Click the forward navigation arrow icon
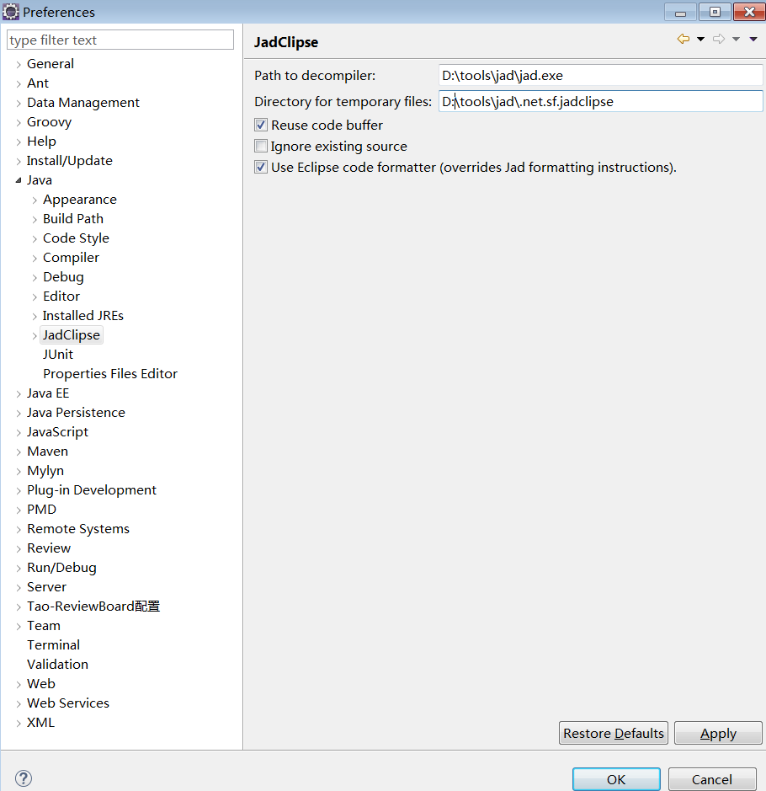The height and width of the screenshot is (791, 766). (719, 39)
